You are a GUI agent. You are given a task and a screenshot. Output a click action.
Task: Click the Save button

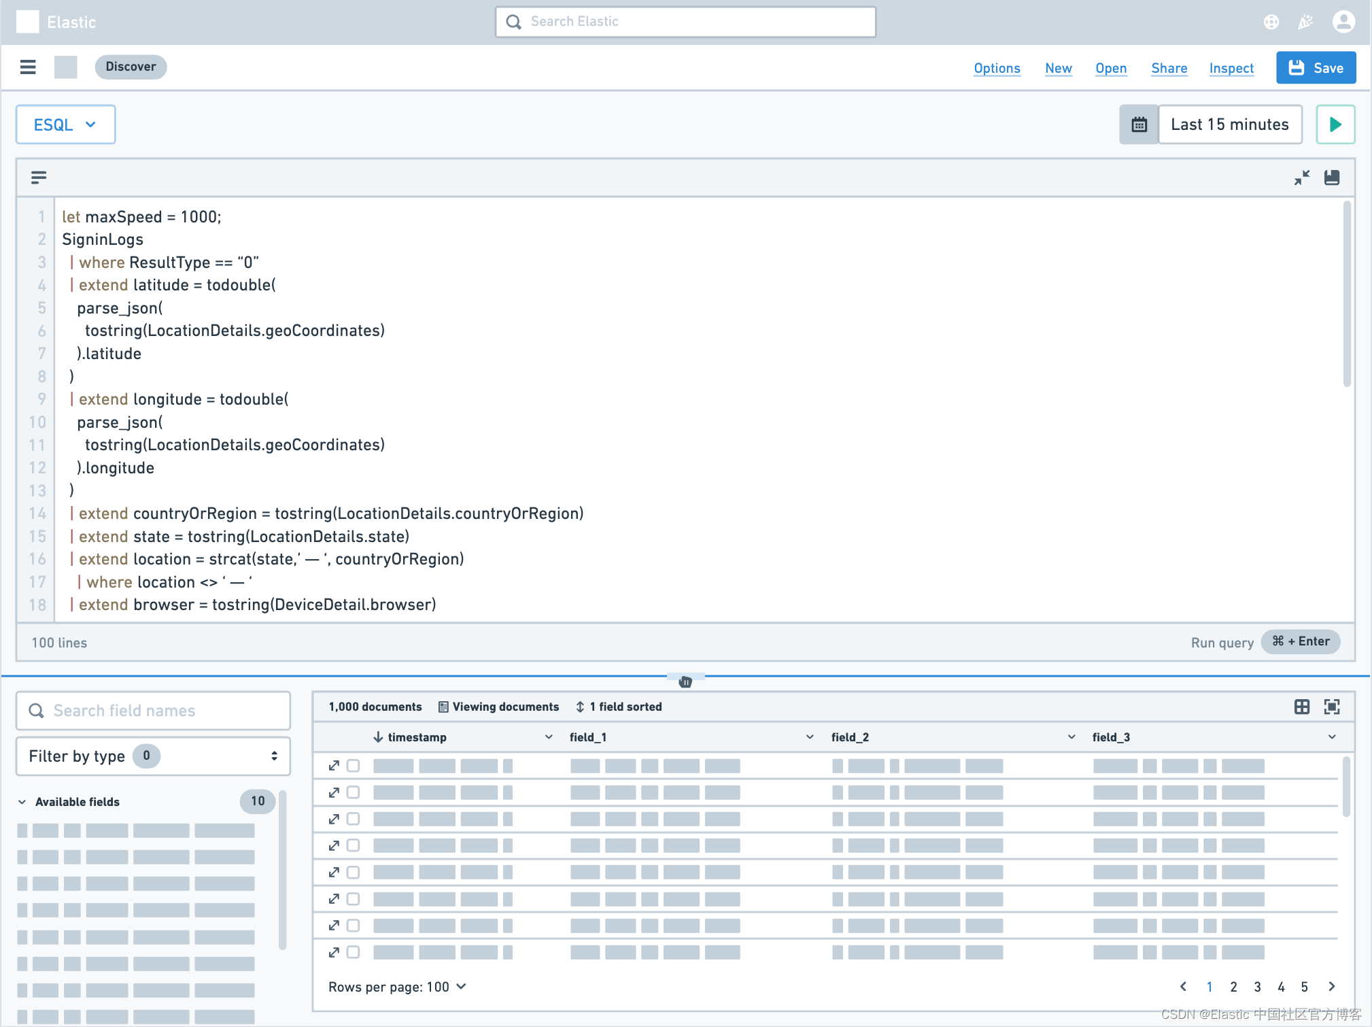pos(1315,67)
